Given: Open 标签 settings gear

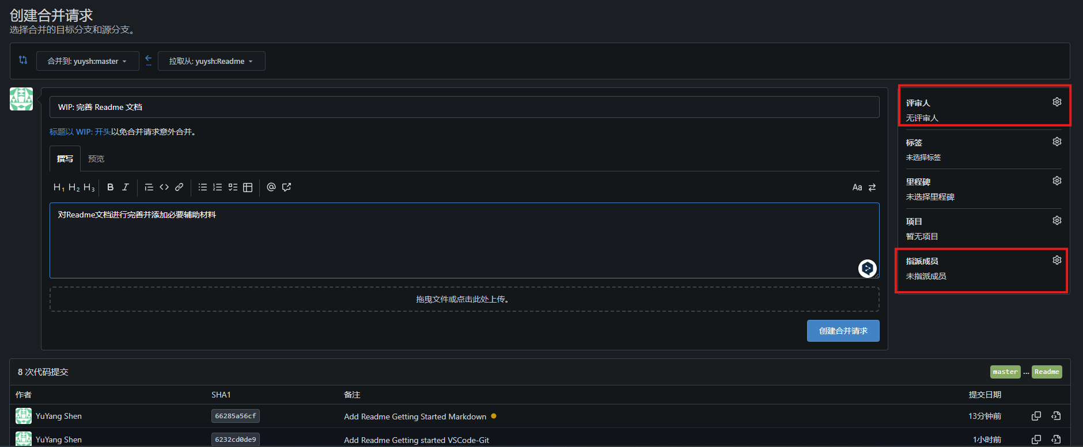Looking at the screenshot, I should pyautogui.click(x=1057, y=142).
